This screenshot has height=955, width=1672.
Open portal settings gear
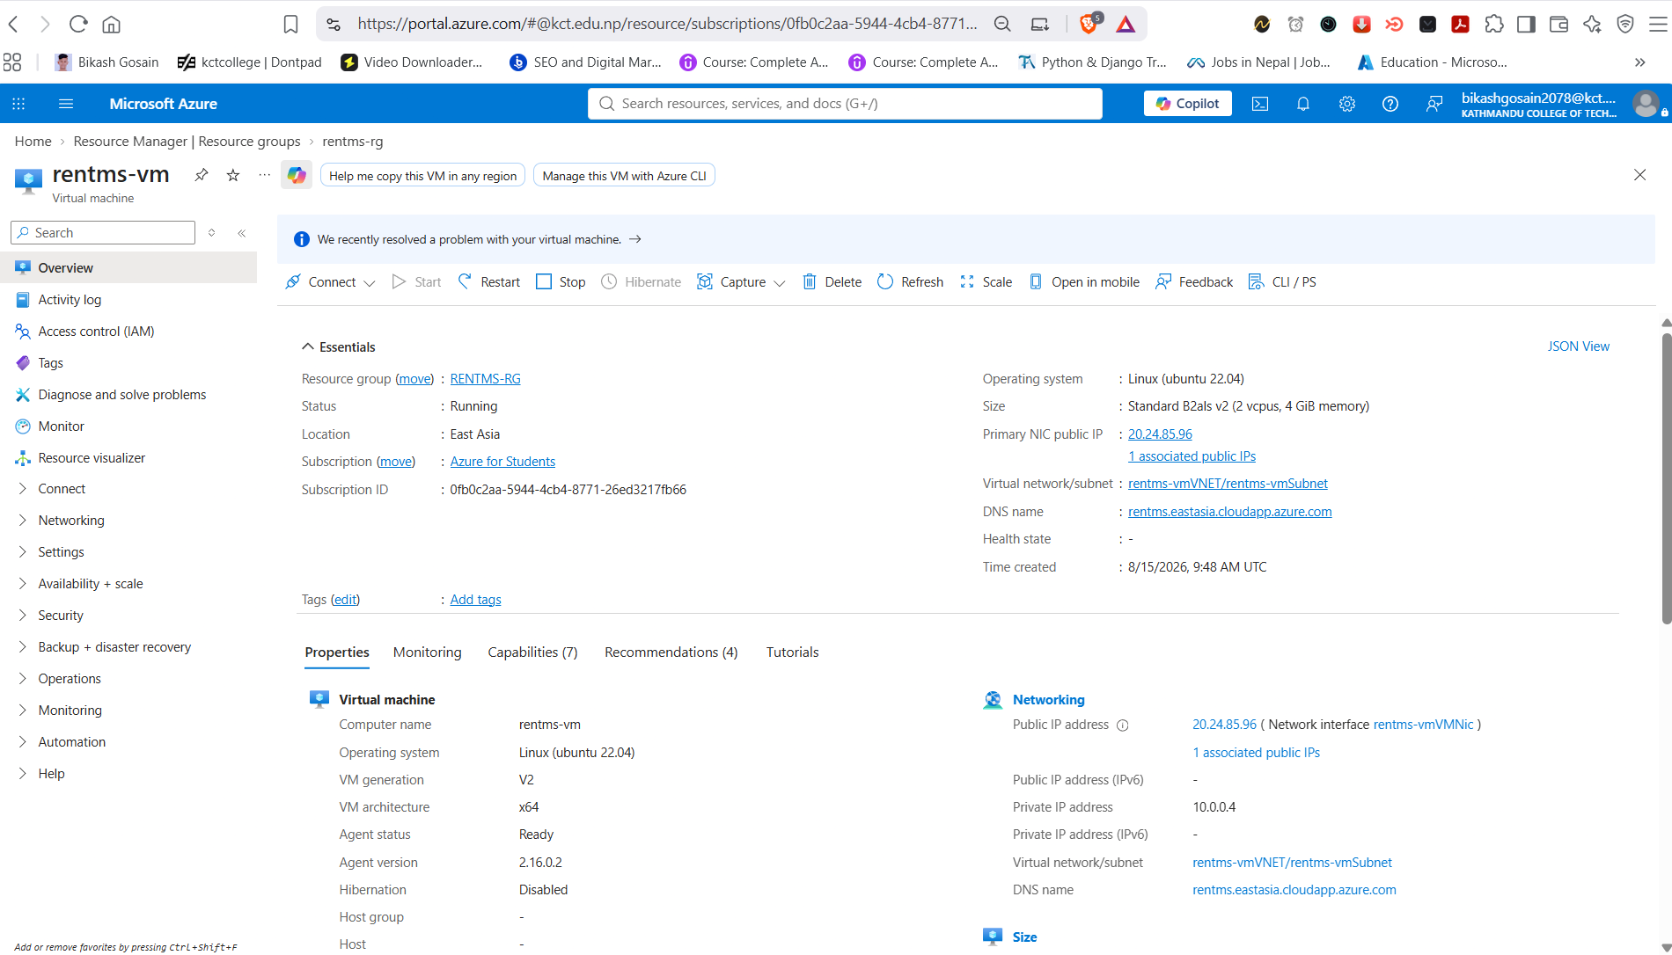[x=1347, y=104]
